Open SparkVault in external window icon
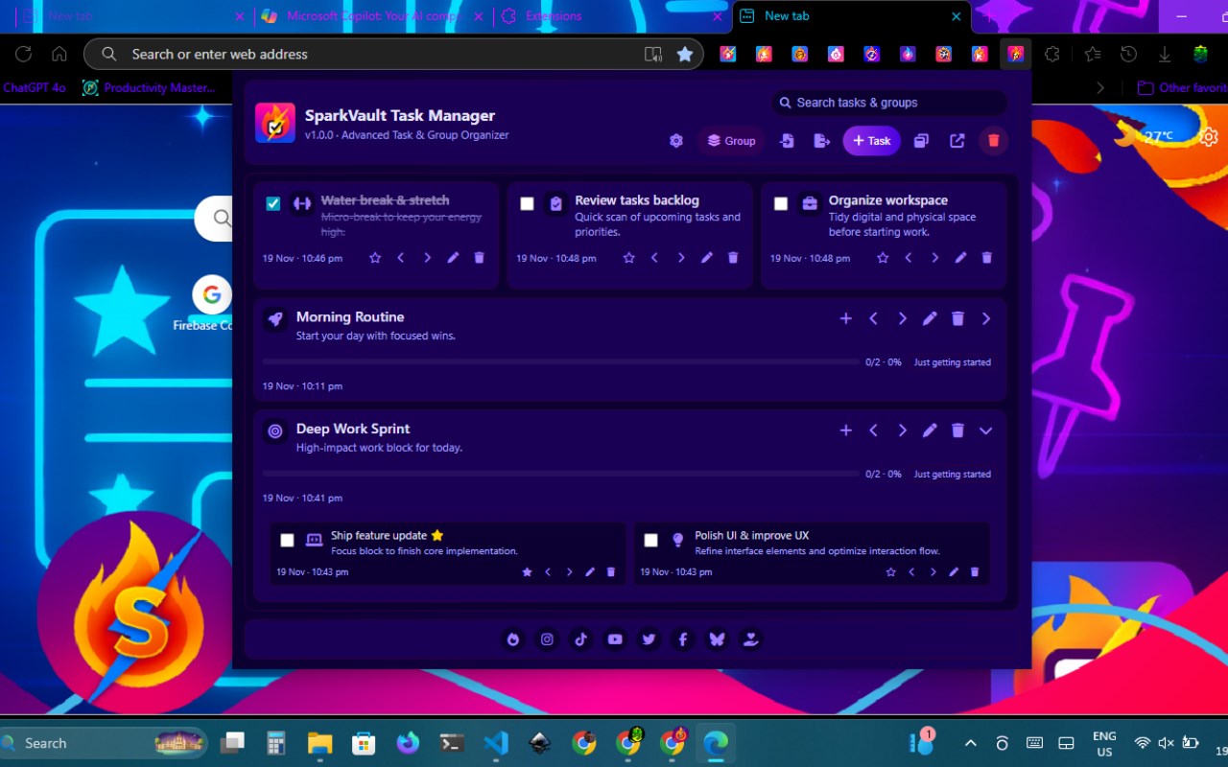 pyautogui.click(x=956, y=141)
